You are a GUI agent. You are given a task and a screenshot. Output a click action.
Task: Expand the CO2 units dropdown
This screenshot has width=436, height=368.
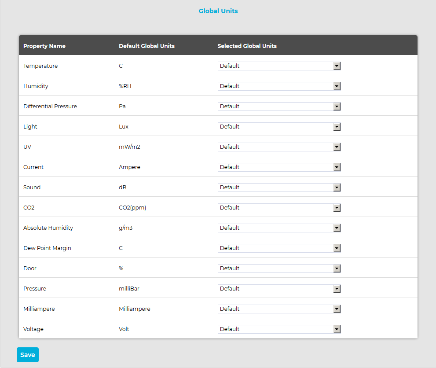click(279, 208)
